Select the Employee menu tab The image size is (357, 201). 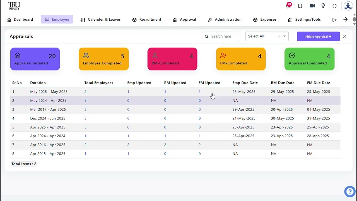tap(57, 20)
